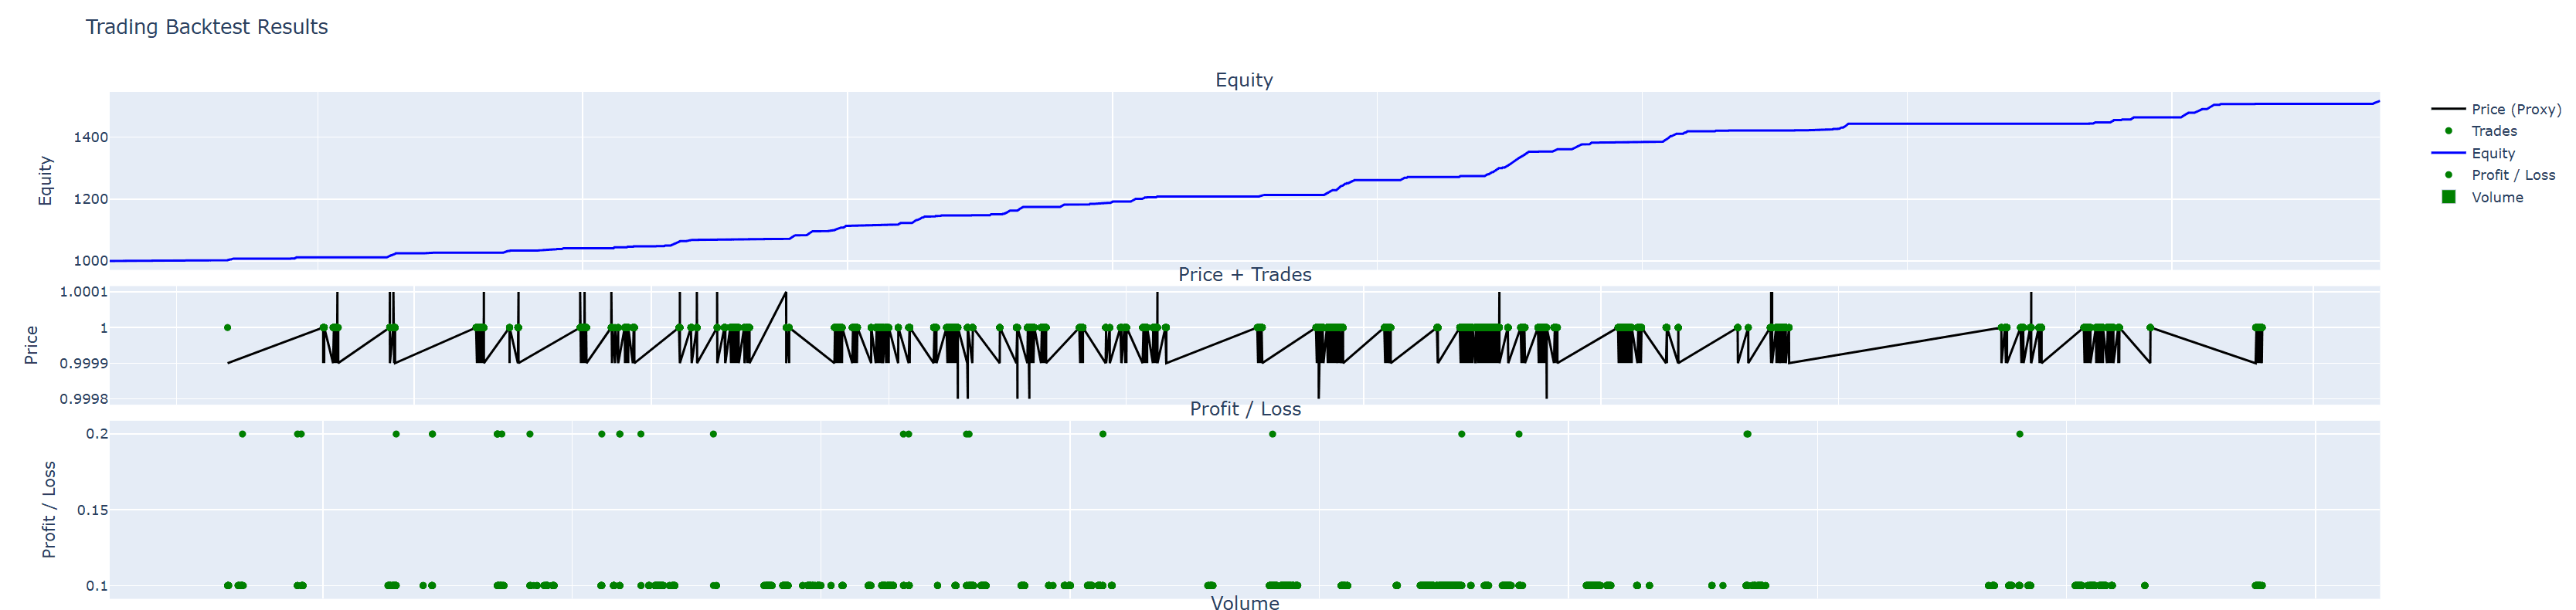Click the 0.15 tick on Profit / Loss axis

[92, 510]
